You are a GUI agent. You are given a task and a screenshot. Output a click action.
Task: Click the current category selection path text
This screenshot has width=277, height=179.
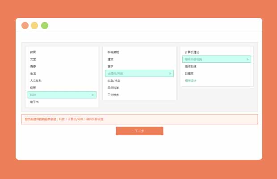click(64, 119)
